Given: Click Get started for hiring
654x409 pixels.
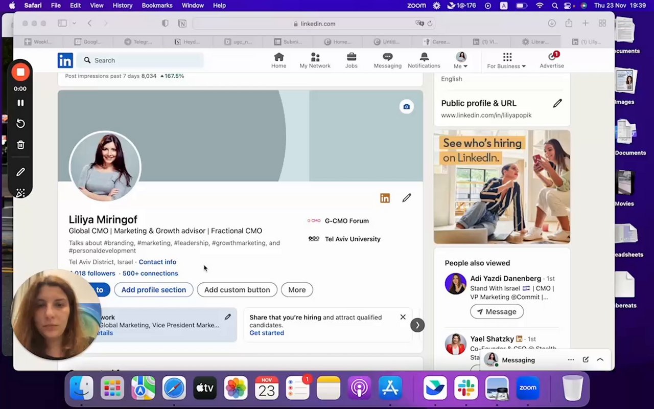Looking at the screenshot, I should 267,333.
